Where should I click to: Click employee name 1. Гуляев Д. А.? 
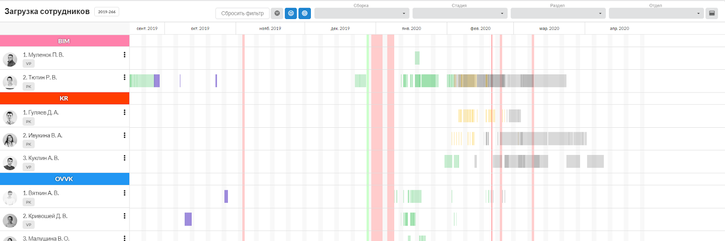[x=41, y=112]
